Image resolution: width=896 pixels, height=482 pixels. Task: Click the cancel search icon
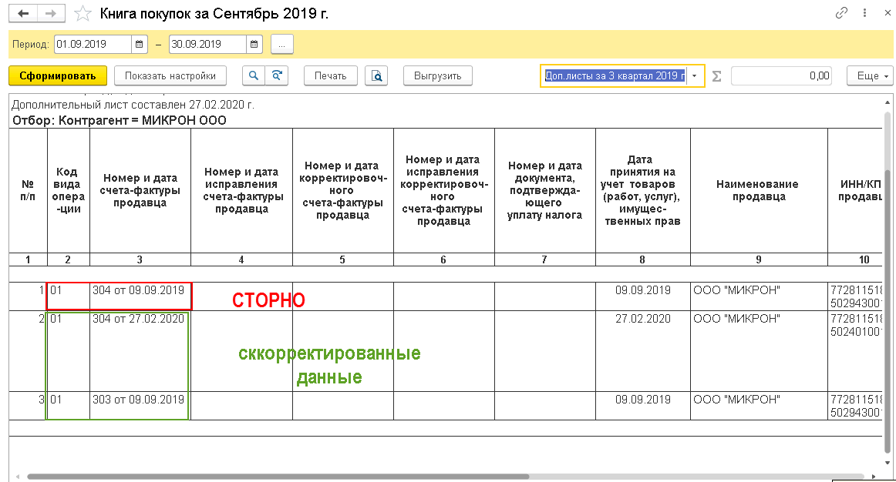coord(277,75)
